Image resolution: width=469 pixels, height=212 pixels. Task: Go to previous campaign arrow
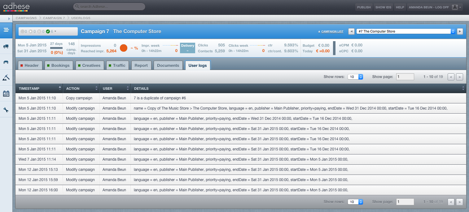[x=351, y=31]
